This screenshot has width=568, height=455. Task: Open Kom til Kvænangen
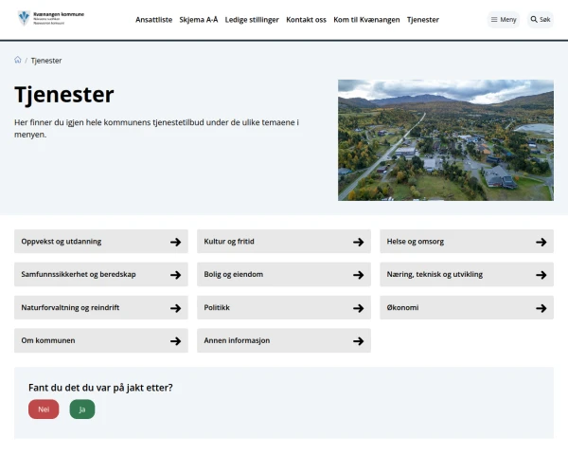point(366,20)
